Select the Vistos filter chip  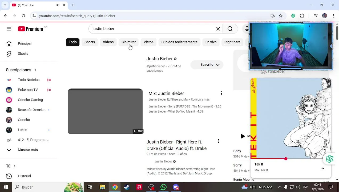[x=148, y=42]
